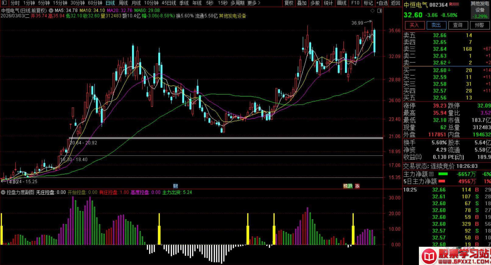Toggle the right panel split icon
This screenshot has height=265, width=491.
[x=379, y=11]
